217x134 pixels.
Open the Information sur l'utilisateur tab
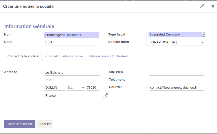(108, 56)
